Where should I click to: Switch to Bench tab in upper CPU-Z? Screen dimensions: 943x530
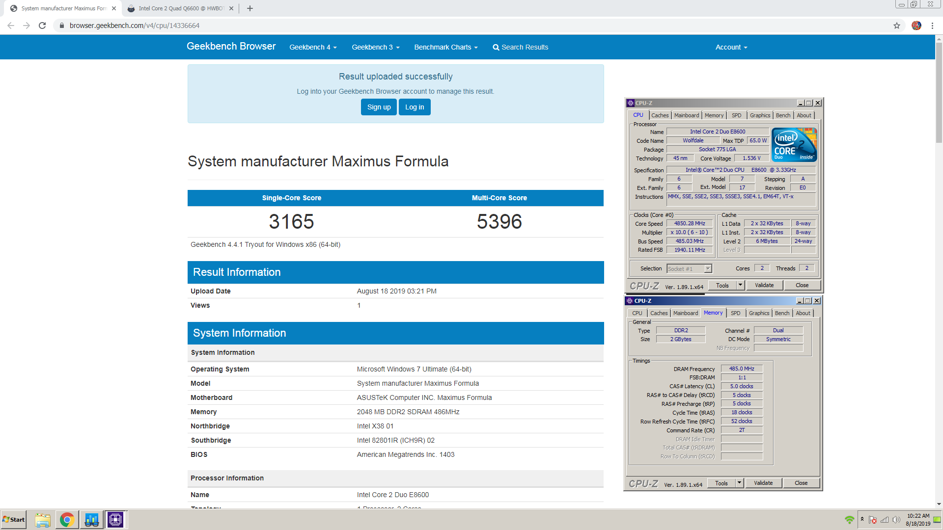[783, 115]
